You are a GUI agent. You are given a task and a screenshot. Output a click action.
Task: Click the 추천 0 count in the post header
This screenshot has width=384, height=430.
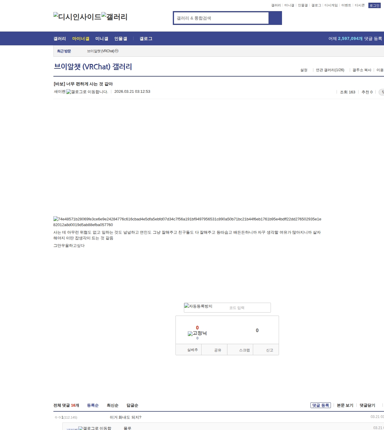[x=367, y=92]
